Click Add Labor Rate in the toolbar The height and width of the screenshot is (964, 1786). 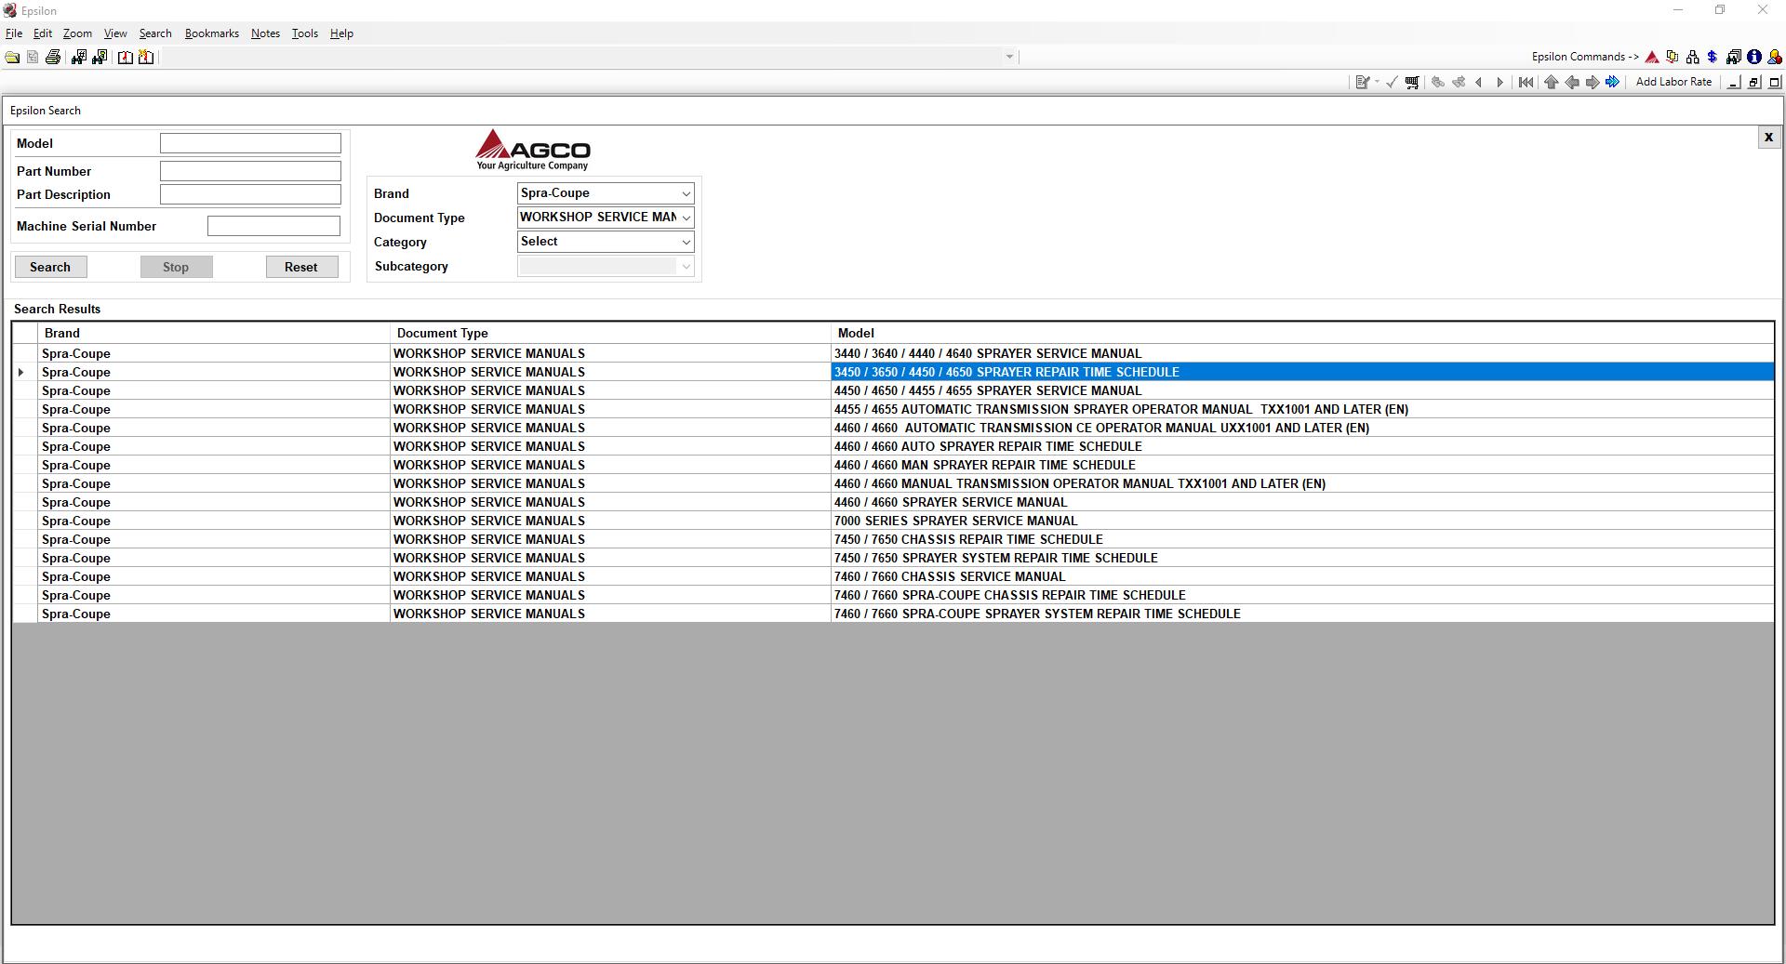1673,82
